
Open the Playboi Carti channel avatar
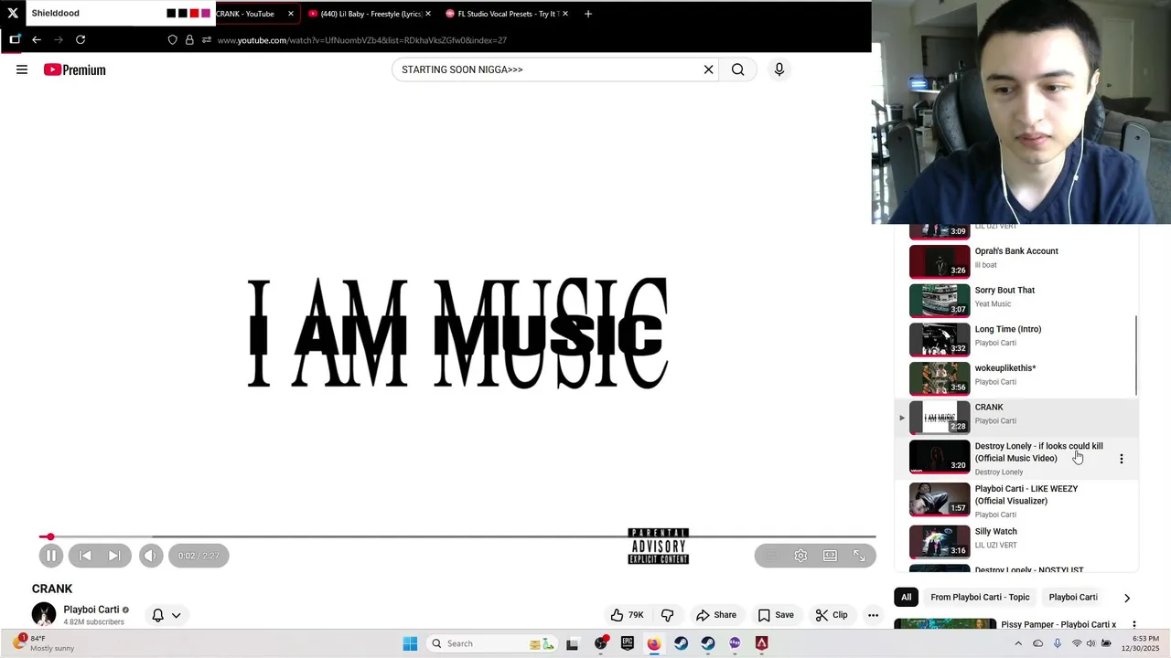44,615
